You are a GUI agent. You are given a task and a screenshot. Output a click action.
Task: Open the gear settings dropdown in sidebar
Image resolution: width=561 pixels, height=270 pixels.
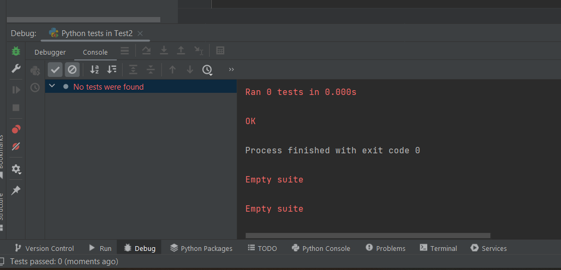(x=16, y=169)
